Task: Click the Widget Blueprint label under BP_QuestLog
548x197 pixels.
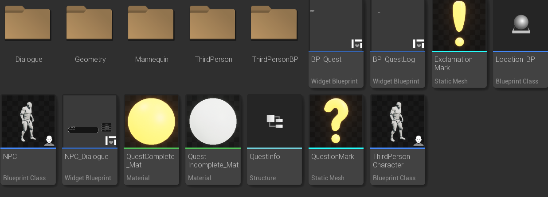Action: tap(396, 82)
